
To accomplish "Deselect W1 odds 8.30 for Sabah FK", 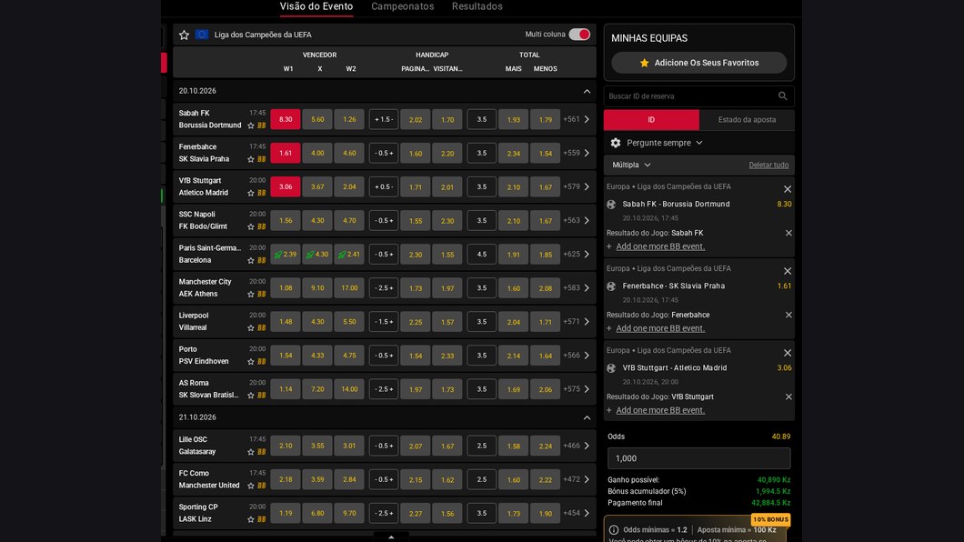I will coord(286,119).
